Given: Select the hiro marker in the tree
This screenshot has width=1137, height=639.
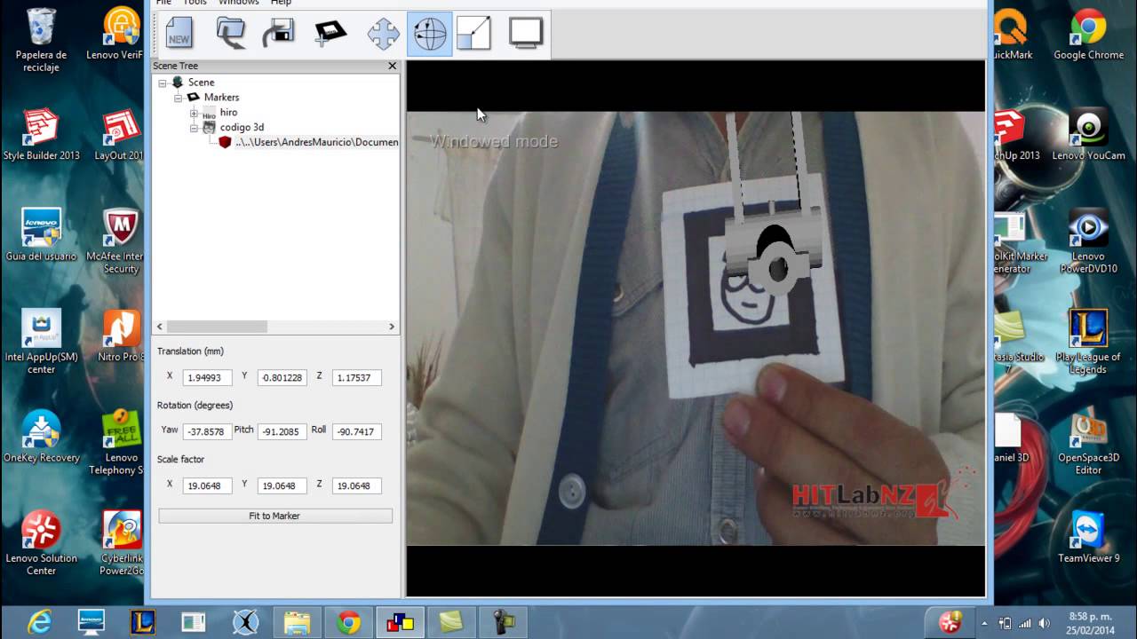Looking at the screenshot, I should point(228,113).
